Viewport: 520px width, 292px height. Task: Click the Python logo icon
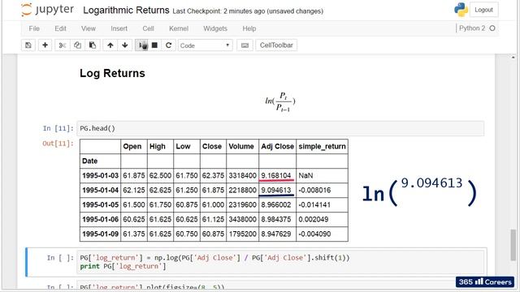(x=461, y=10)
